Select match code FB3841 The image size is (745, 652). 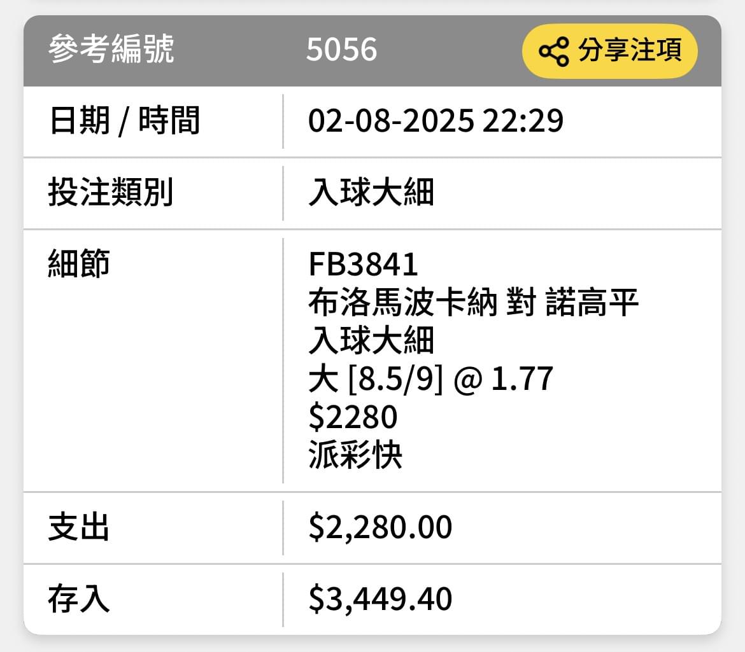coord(363,265)
